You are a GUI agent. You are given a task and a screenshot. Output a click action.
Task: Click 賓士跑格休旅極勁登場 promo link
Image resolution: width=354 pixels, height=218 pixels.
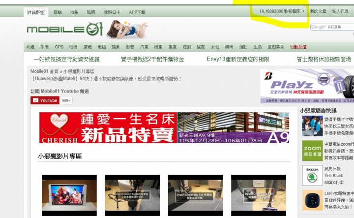point(324,60)
